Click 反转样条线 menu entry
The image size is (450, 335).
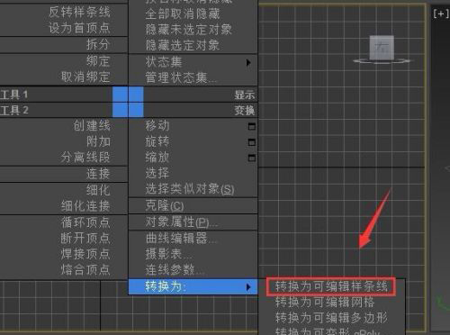(x=79, y=13)
